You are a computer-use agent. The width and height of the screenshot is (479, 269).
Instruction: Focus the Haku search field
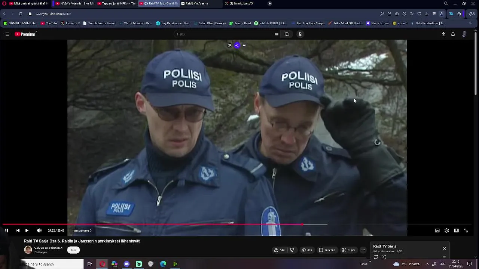pyautogui.click(x=225, y=34)
